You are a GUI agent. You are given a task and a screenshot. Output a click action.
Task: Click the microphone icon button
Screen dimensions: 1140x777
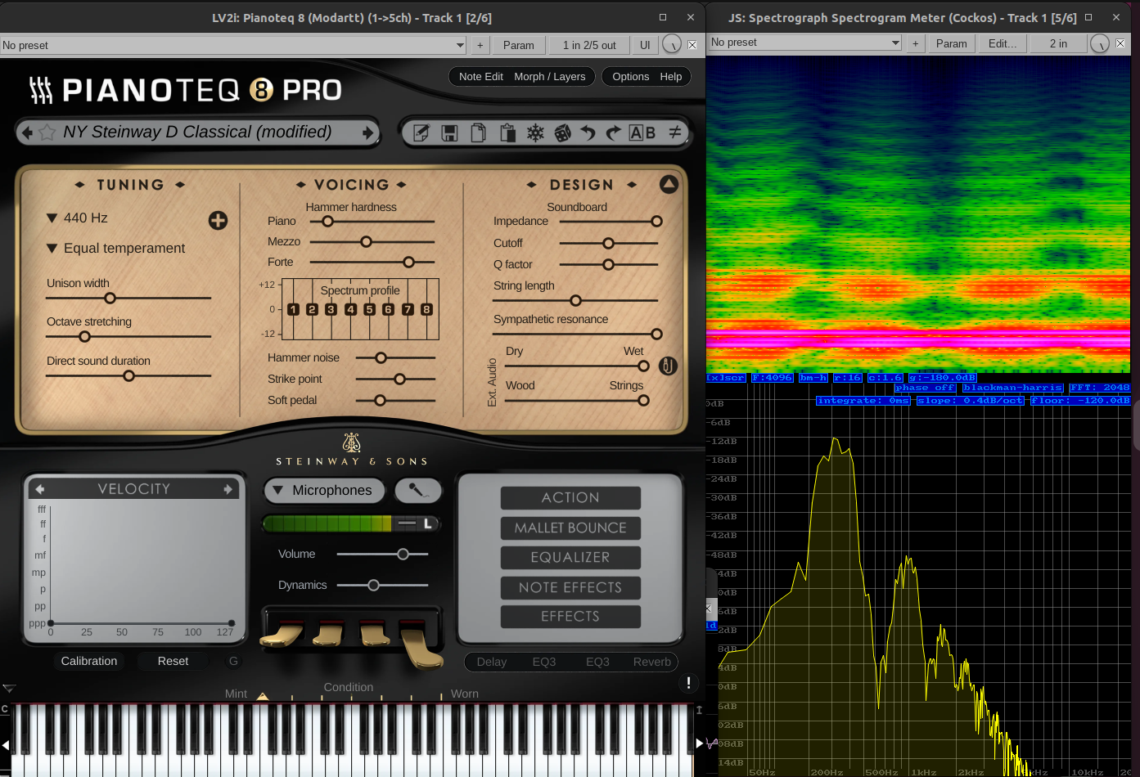point(418,490)
